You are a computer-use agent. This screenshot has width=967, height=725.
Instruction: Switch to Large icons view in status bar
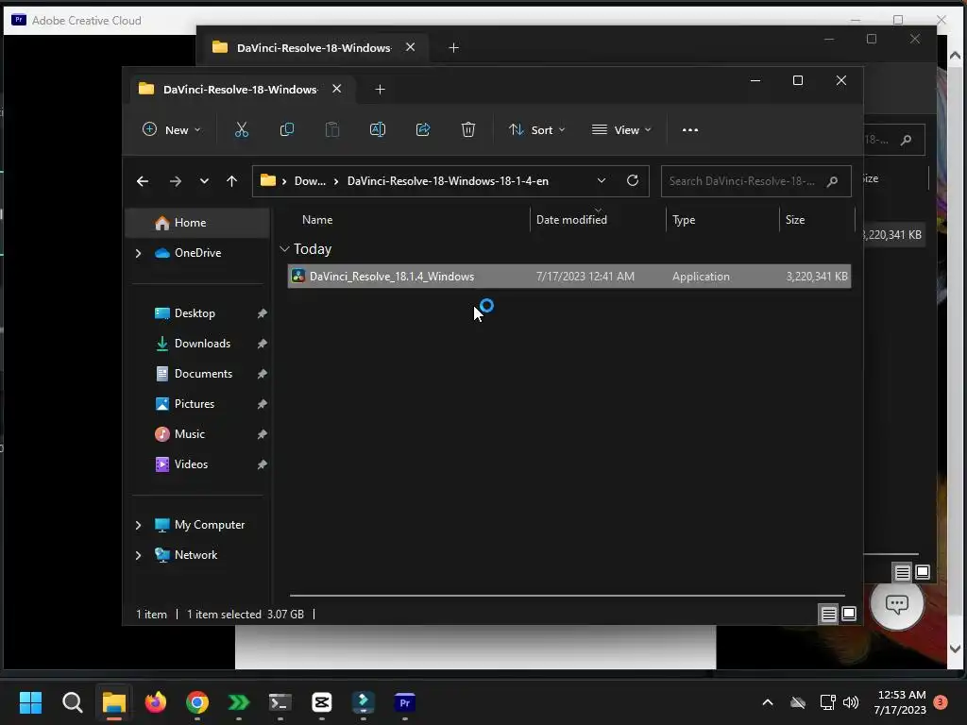point(849,614)
